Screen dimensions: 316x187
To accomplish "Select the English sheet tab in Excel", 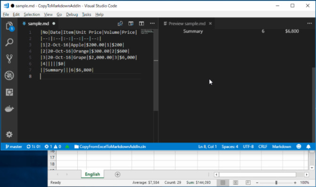I will pos(92,174).
